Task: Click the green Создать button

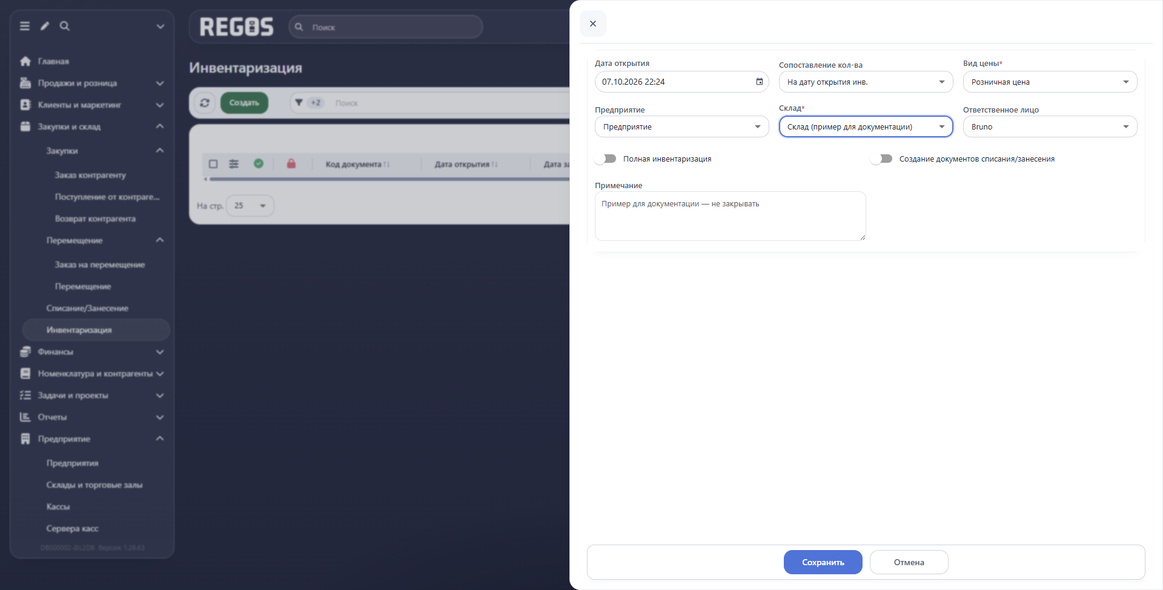Action: tap(244, 103)
